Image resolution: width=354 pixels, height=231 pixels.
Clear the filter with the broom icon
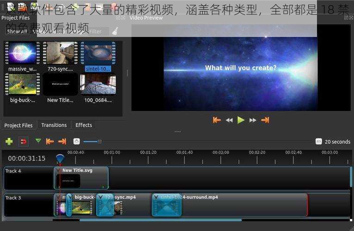pos(115,31)
